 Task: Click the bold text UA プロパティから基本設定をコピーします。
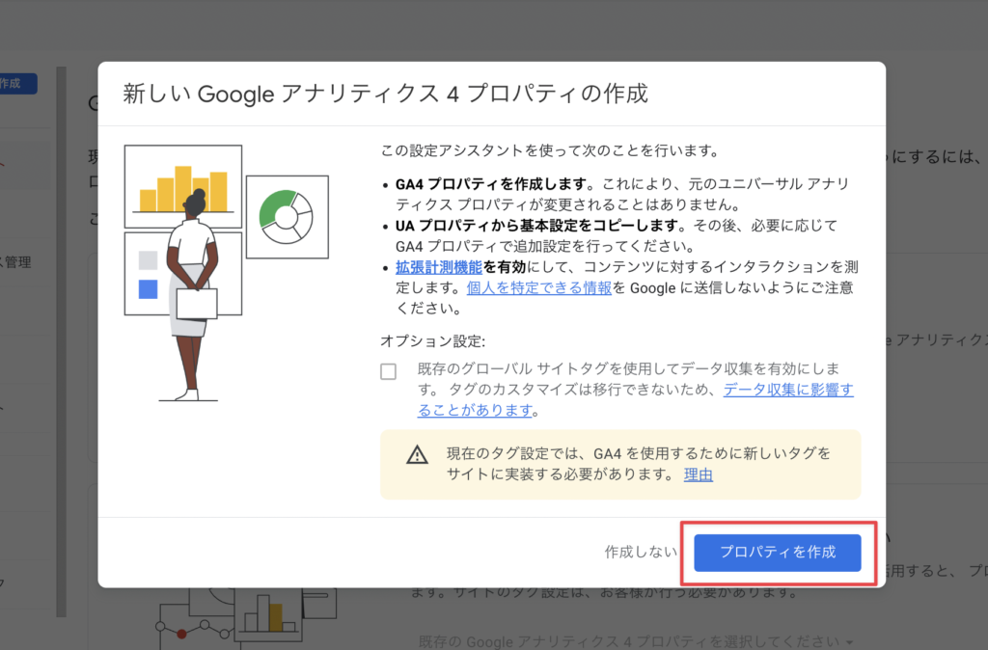pyautogui.click(x=540, y=226)
